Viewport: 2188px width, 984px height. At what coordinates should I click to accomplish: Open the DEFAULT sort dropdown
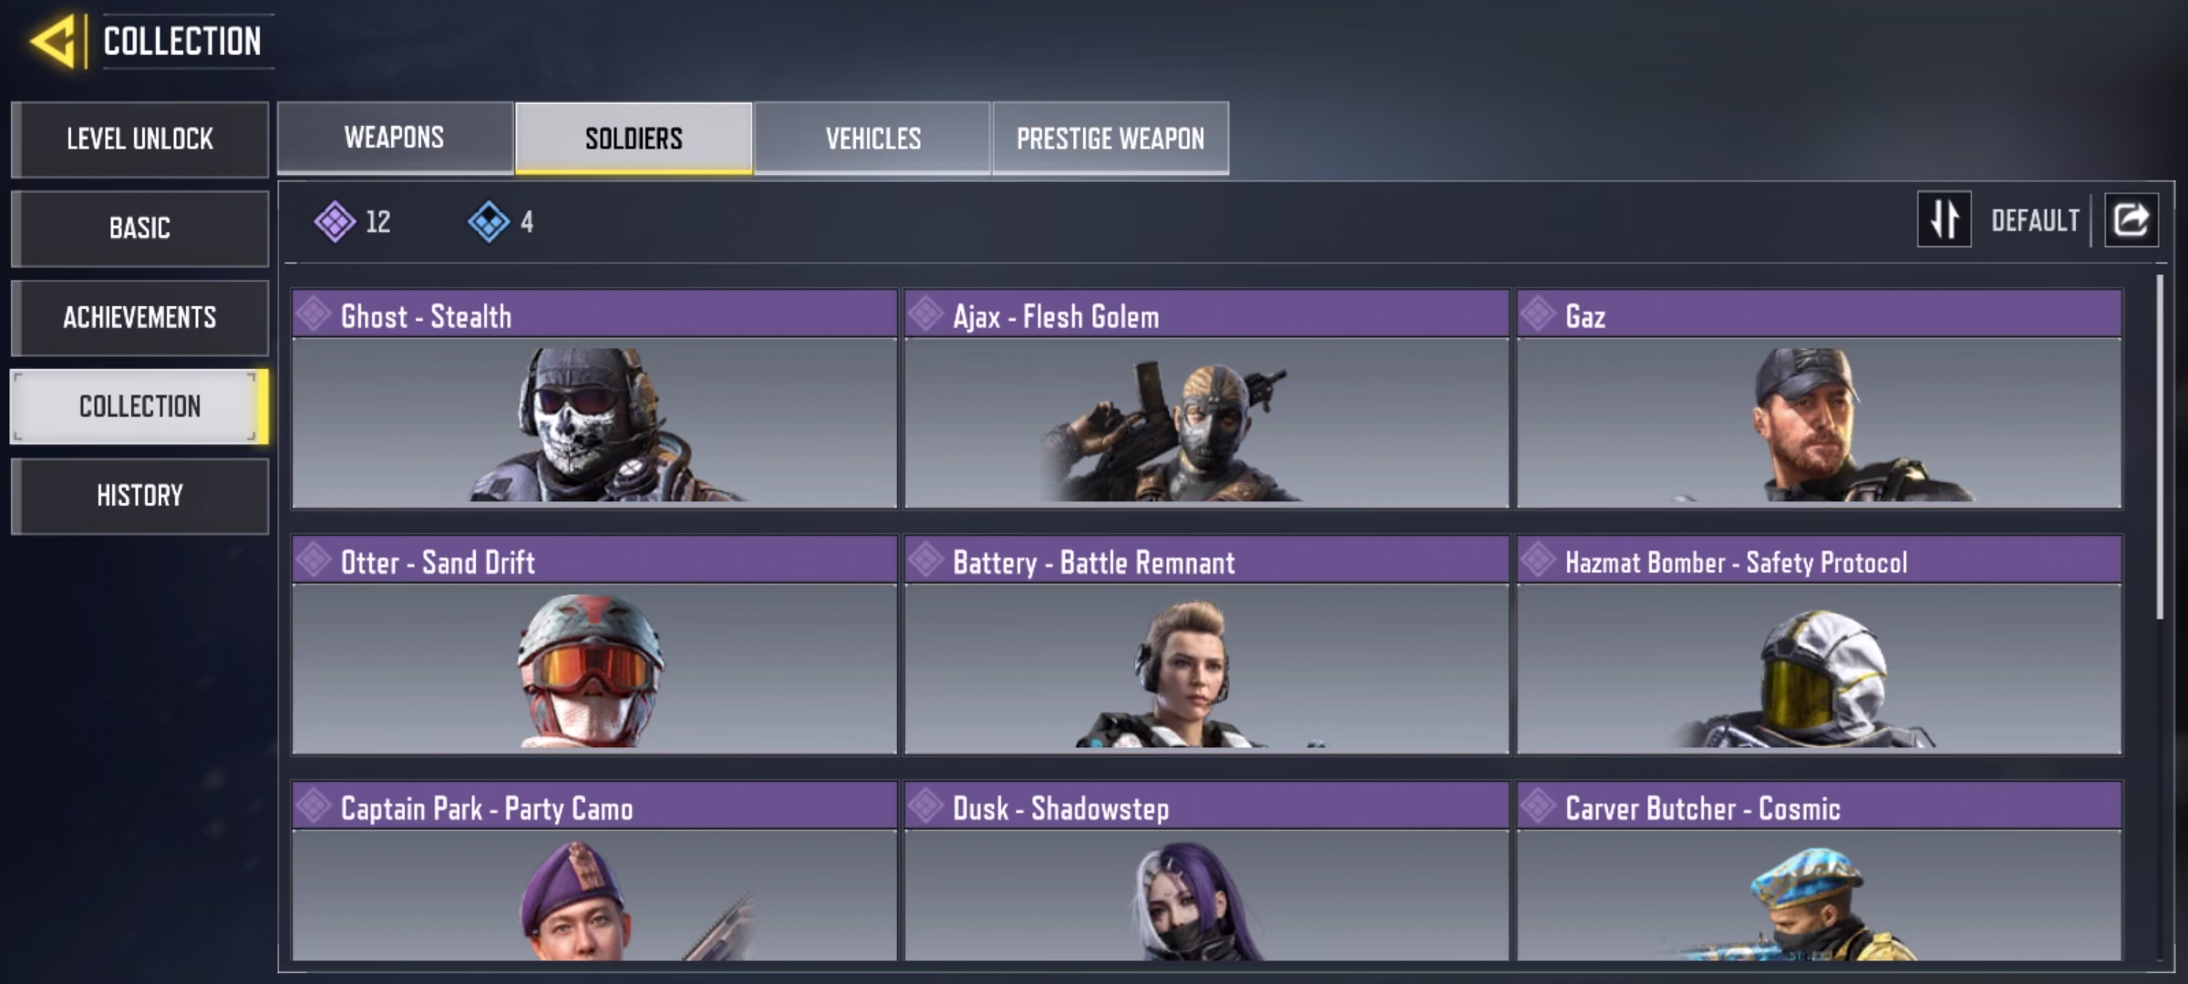[x=2035, y=220]
